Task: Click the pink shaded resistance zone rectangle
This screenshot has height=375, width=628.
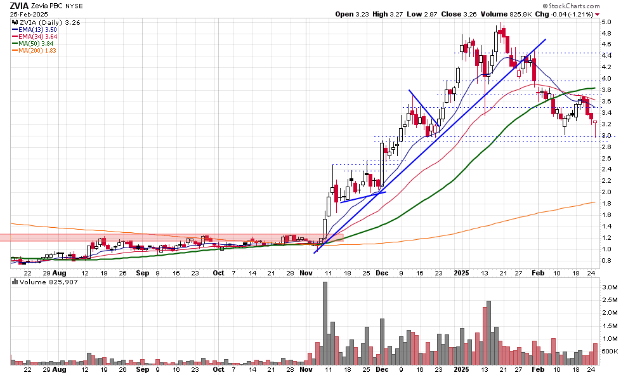Action: point(171,237)
